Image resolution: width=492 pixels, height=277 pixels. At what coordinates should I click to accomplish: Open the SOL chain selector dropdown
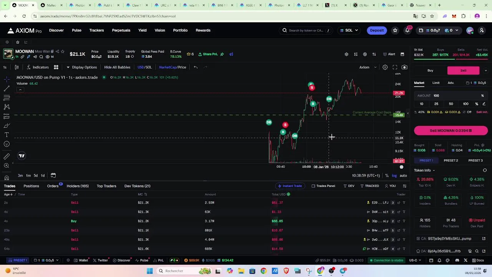[349, 30]
